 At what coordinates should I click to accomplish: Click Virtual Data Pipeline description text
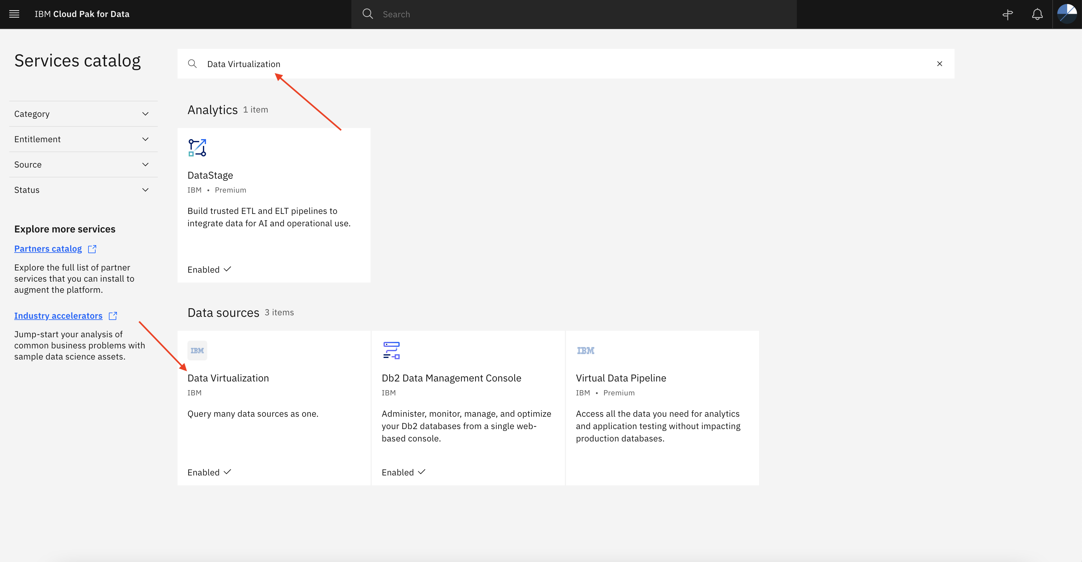(x=658, y=426)
